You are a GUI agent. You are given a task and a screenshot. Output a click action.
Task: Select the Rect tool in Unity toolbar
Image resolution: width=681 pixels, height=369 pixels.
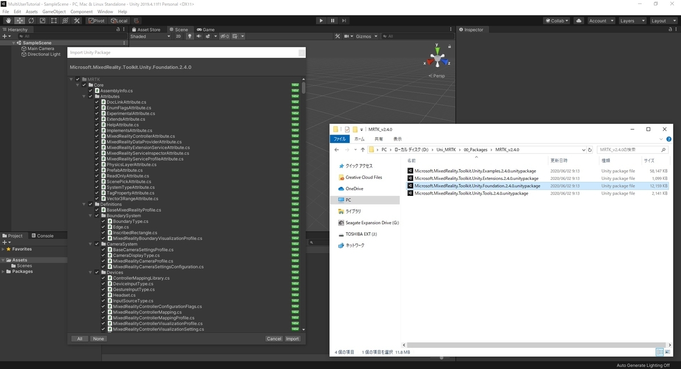54,20
